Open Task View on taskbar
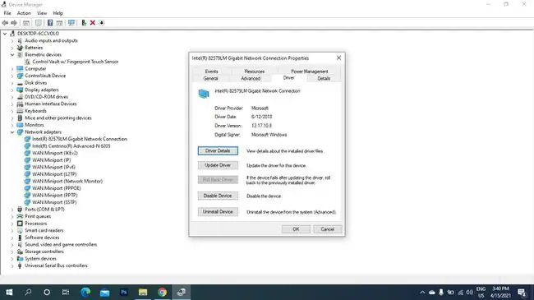534x300 pixels. click(66, 292)
